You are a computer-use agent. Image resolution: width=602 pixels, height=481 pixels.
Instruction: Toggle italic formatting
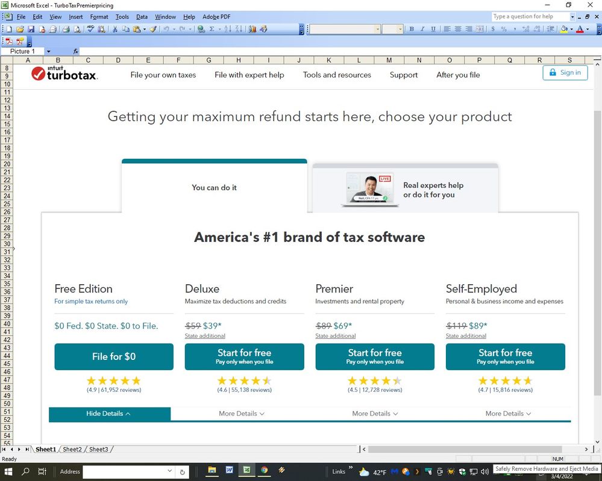422,29
